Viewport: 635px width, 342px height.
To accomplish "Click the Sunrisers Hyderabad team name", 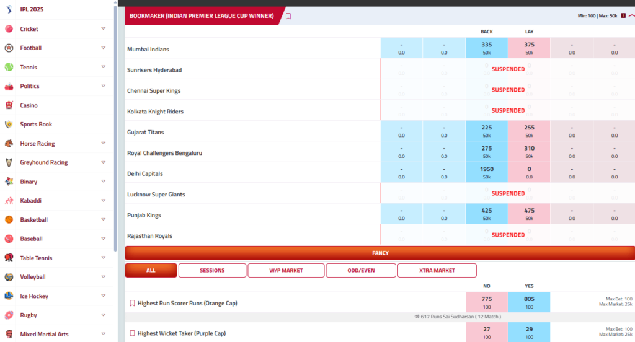I will [x=154, y=70].
